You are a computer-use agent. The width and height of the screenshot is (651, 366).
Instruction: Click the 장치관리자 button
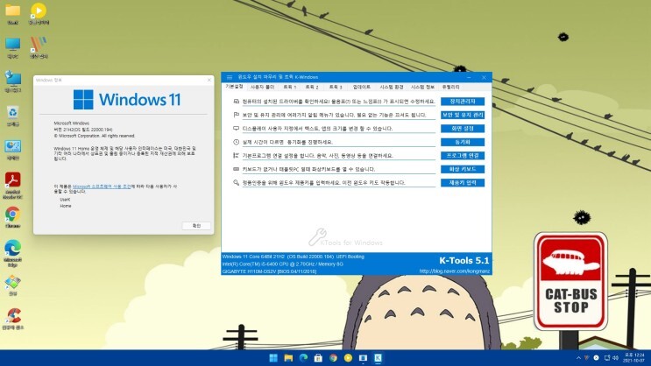[x=463, y=102]
